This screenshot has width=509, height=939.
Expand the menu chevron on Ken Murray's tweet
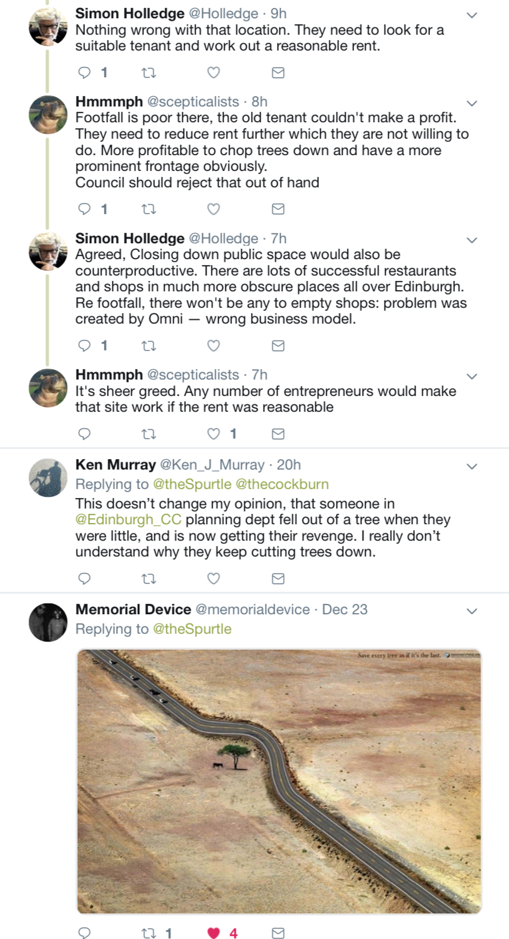point(472,466)
